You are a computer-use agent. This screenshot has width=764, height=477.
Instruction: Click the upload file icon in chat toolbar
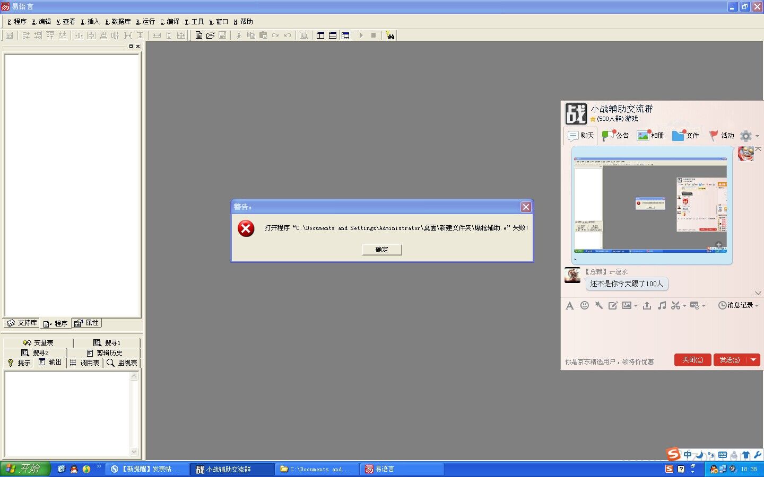click(647, 305)
